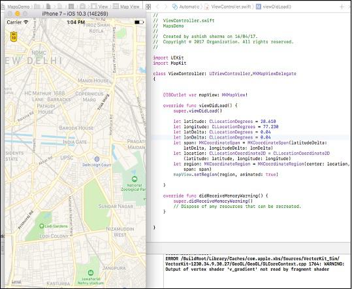The height and width of the screenshot is (289, 352).
Task: Open the related items grid icon
Action: (x=148, y=7)
